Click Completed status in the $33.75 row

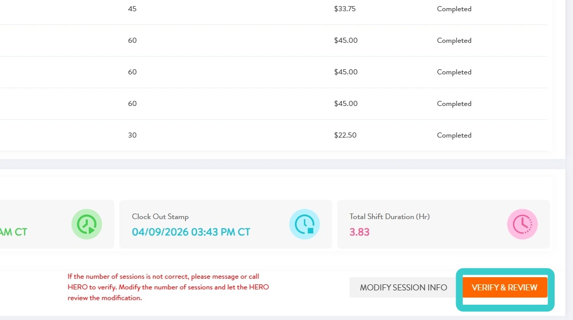(x=454, y=9)
